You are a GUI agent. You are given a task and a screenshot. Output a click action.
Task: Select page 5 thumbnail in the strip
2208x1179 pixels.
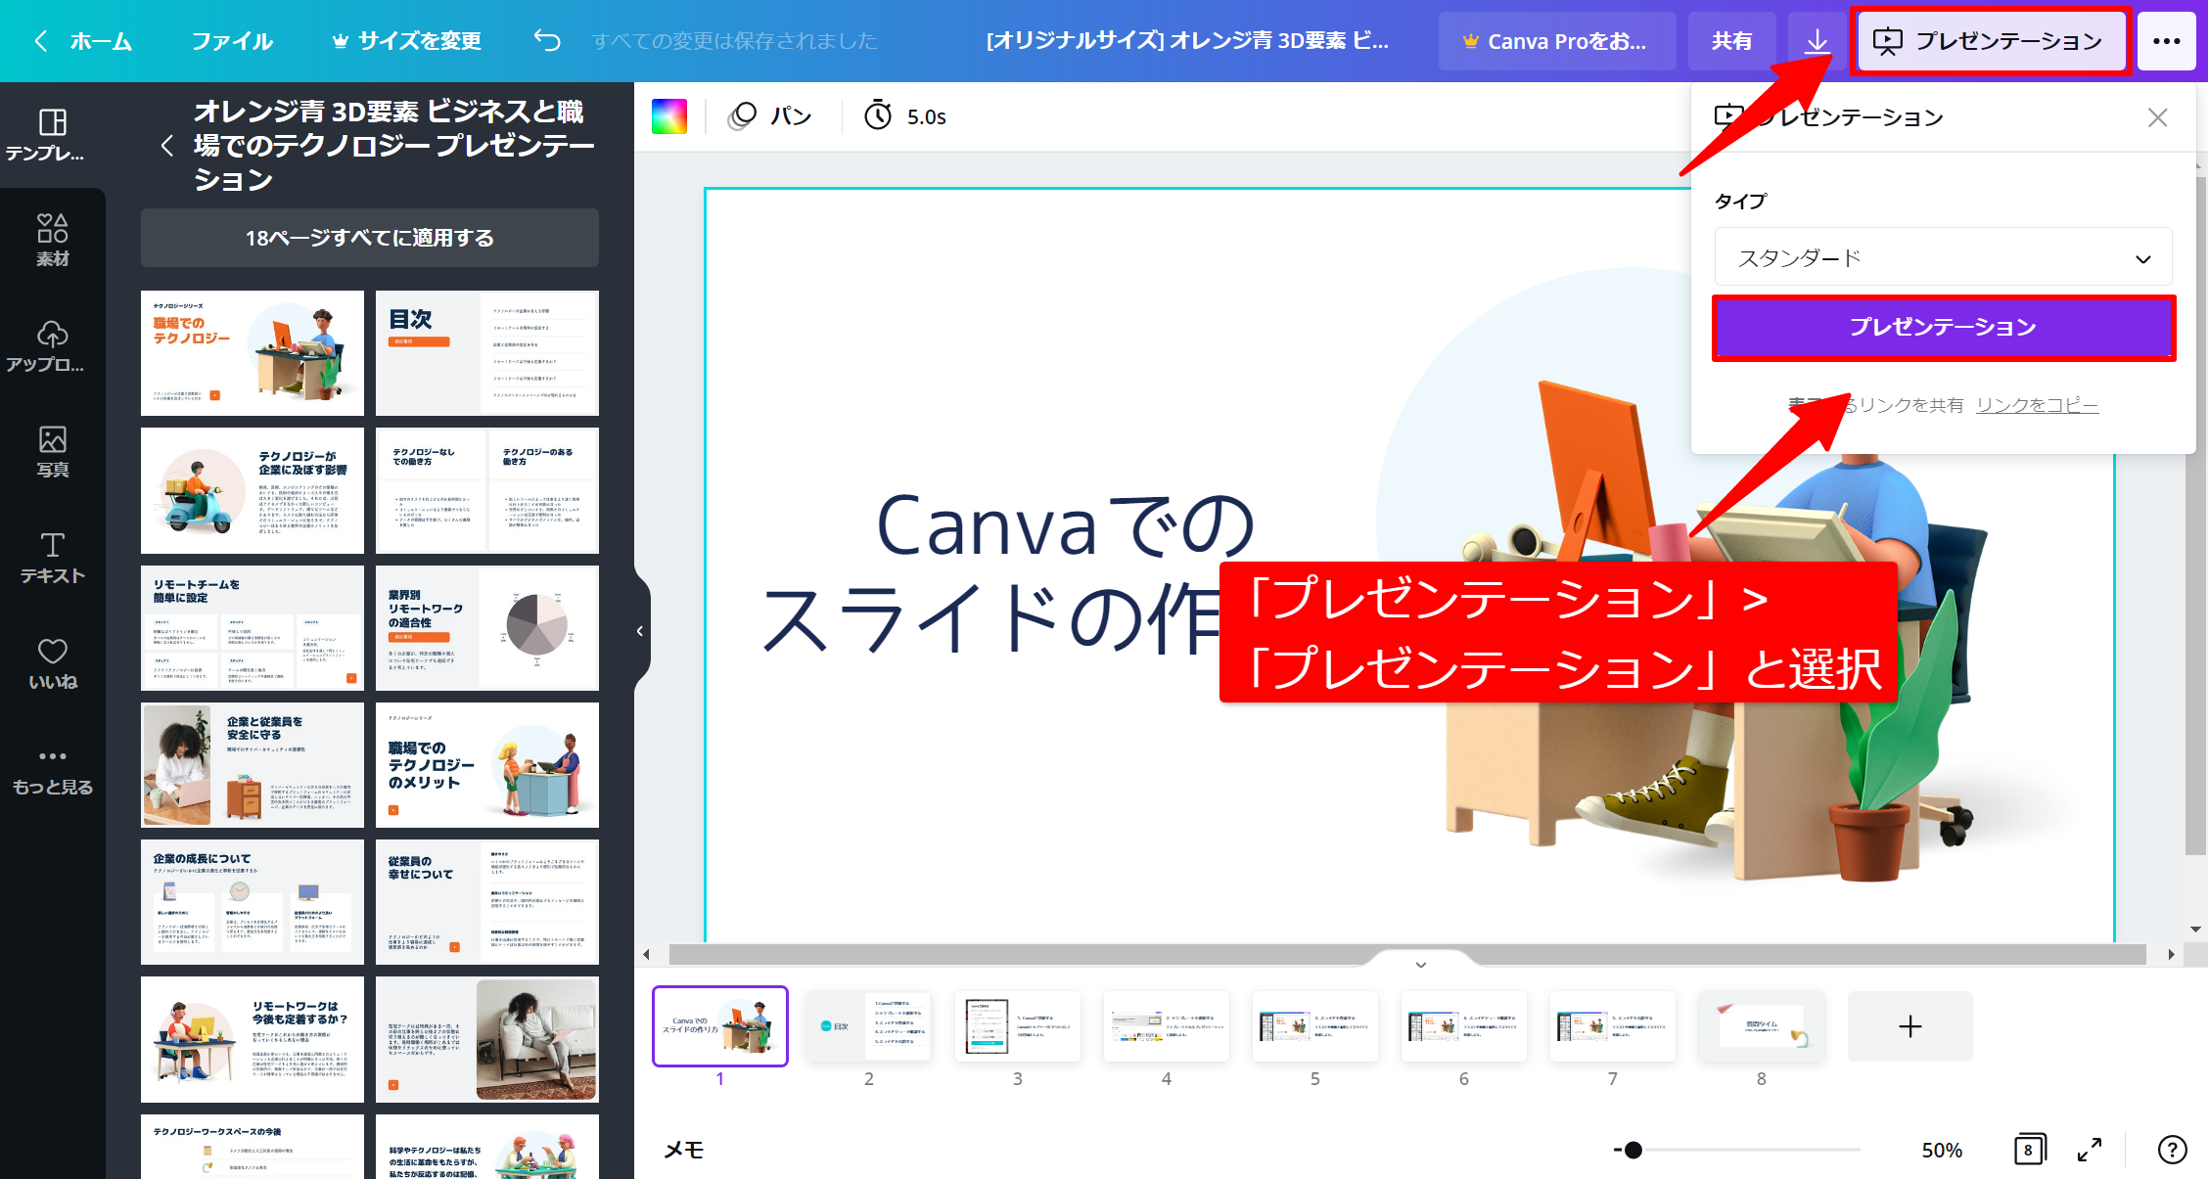(1314, 1026)
